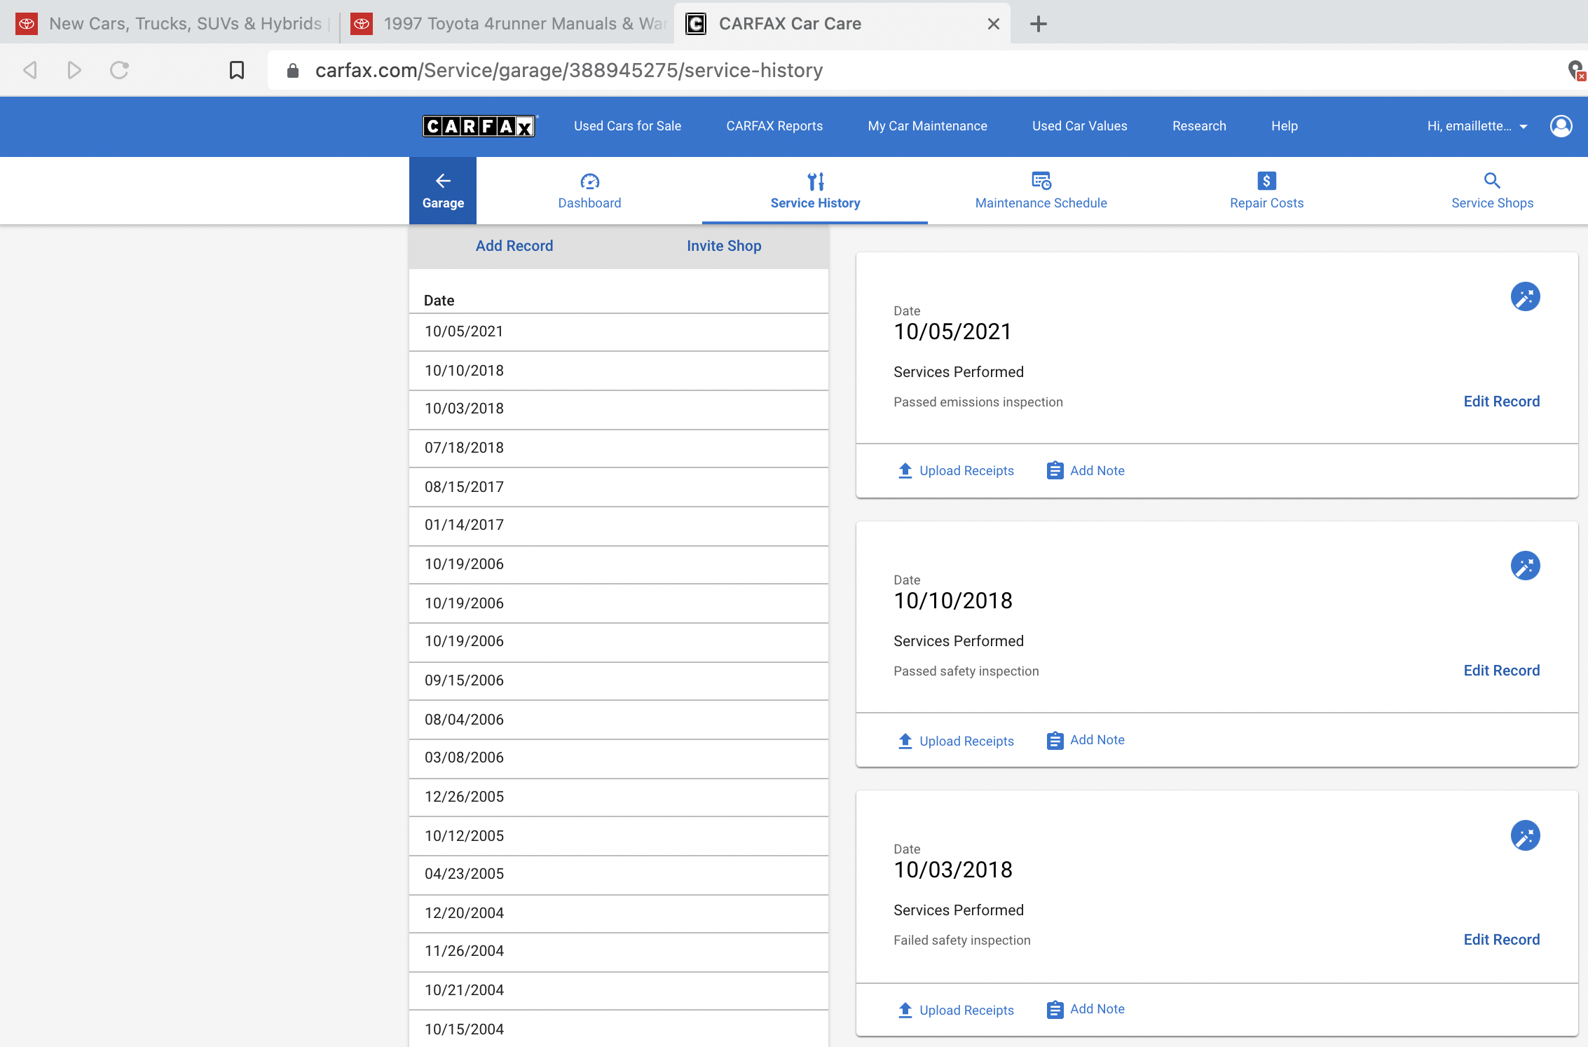
Task: Select the 10/03/2018 row in date list
Action: pyautogui.click(x=619, y=409)
